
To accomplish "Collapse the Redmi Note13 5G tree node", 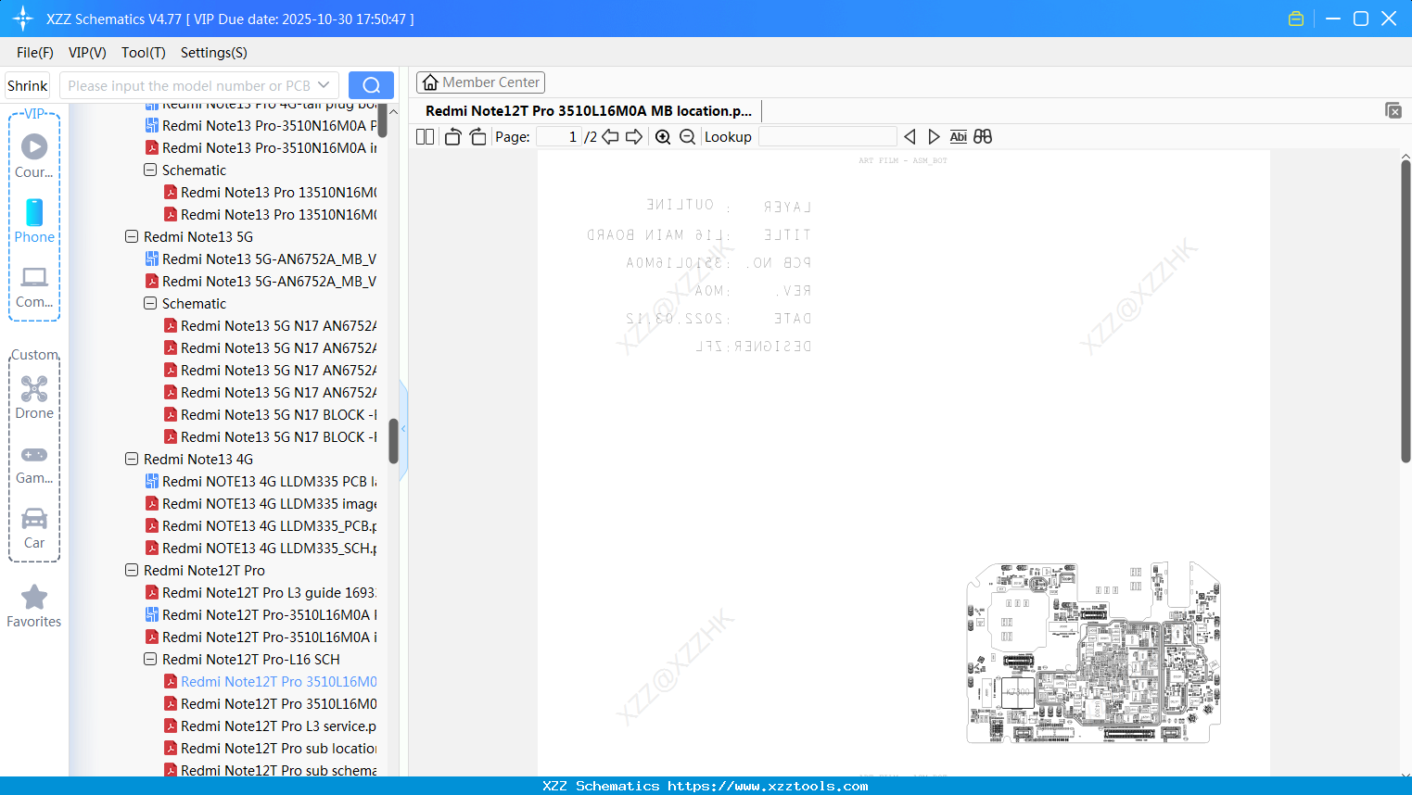I will tap(132, 237).
